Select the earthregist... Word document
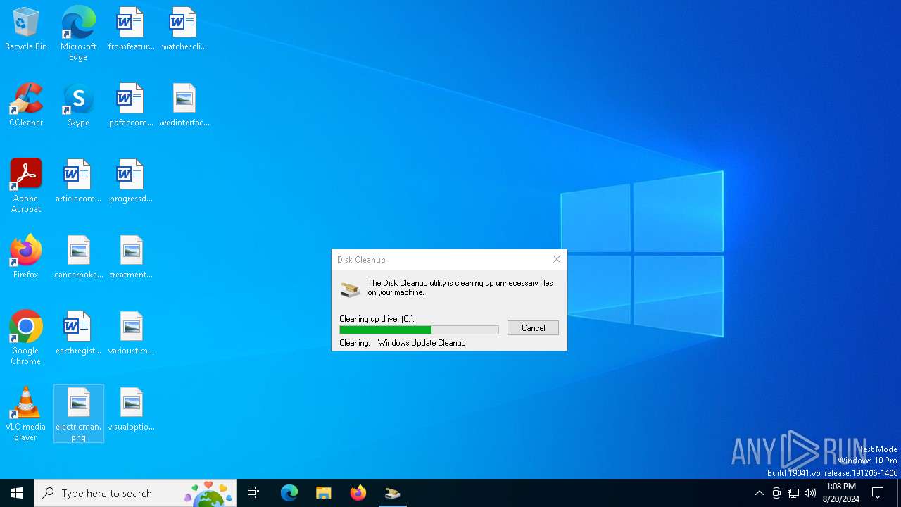Viewport: 901px width, 507px height. tap(78, 334)
